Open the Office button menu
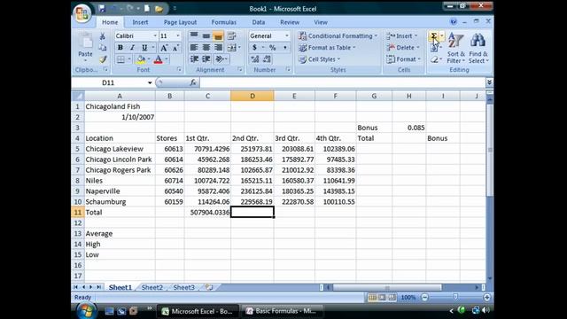This screenshot has width=567, height=319. [x=82, y=14]
